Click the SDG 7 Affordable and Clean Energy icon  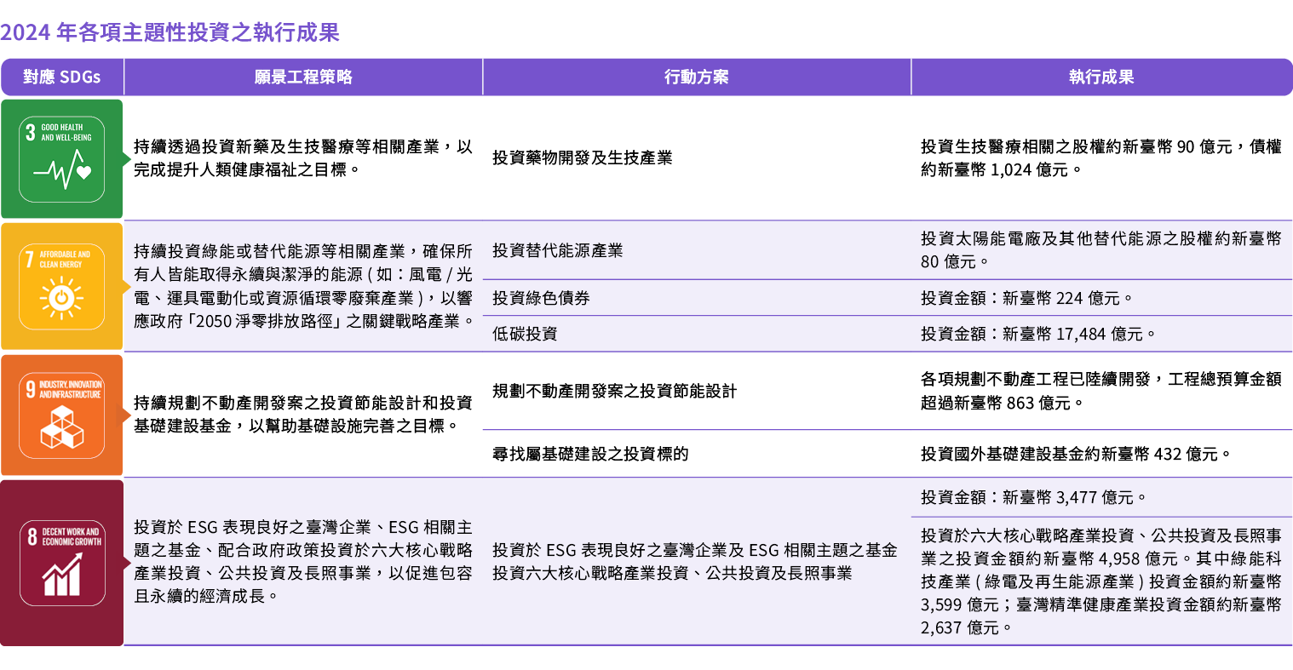tap(61, 287)
